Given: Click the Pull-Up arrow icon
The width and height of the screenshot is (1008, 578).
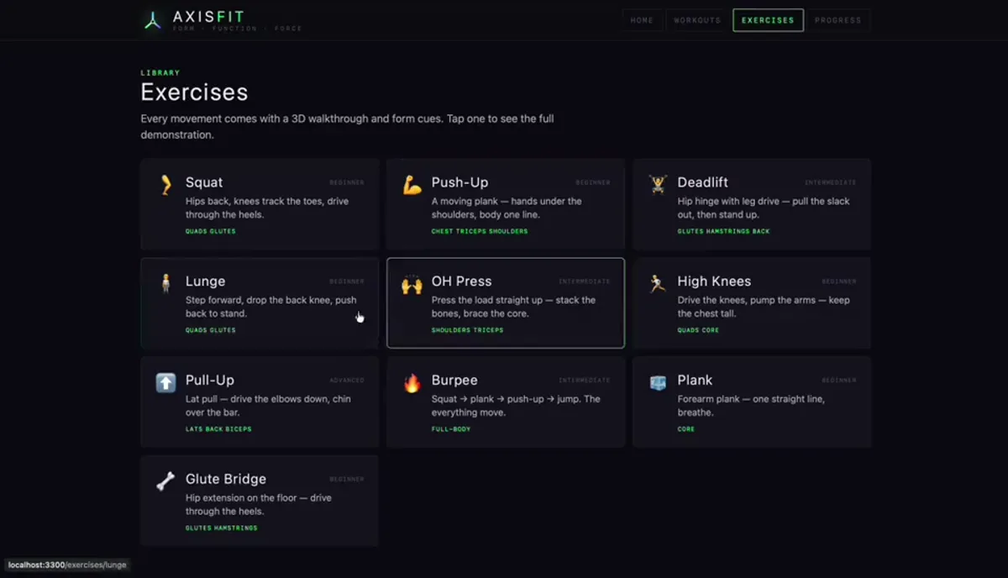Looking at the screenshot, I should pos(165,383).
